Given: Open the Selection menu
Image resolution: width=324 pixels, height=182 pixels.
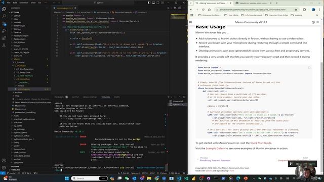Looking at the screenshot, I should click(x=24, y=3).
